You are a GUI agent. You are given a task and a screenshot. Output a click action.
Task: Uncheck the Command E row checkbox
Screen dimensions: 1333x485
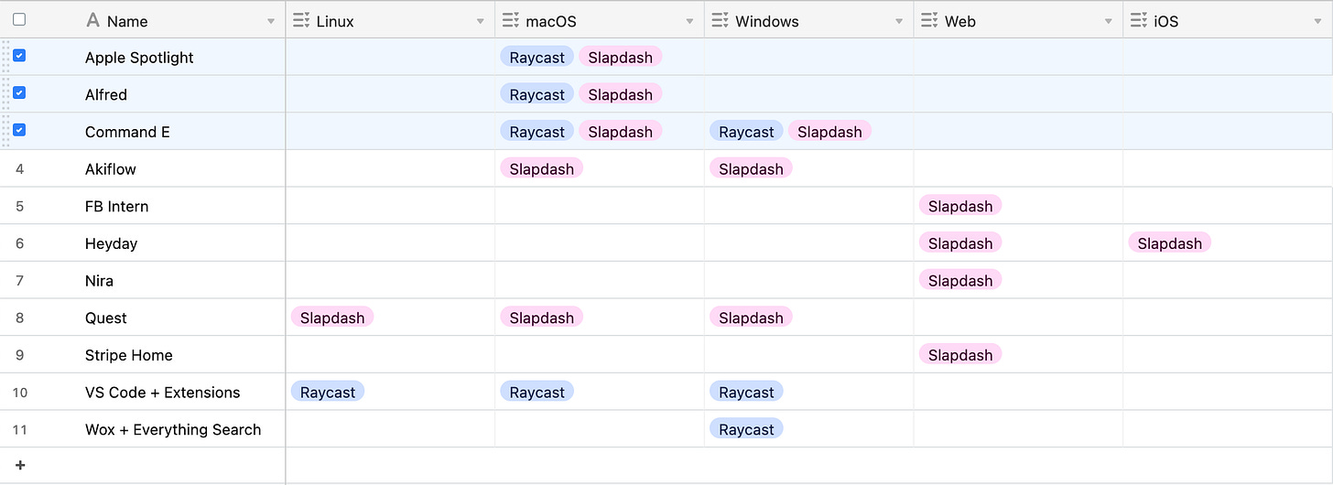(19, 130)
